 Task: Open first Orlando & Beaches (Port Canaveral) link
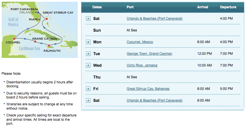155,19
